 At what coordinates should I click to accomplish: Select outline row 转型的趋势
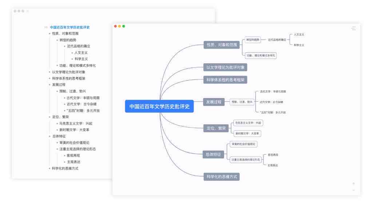68,40
